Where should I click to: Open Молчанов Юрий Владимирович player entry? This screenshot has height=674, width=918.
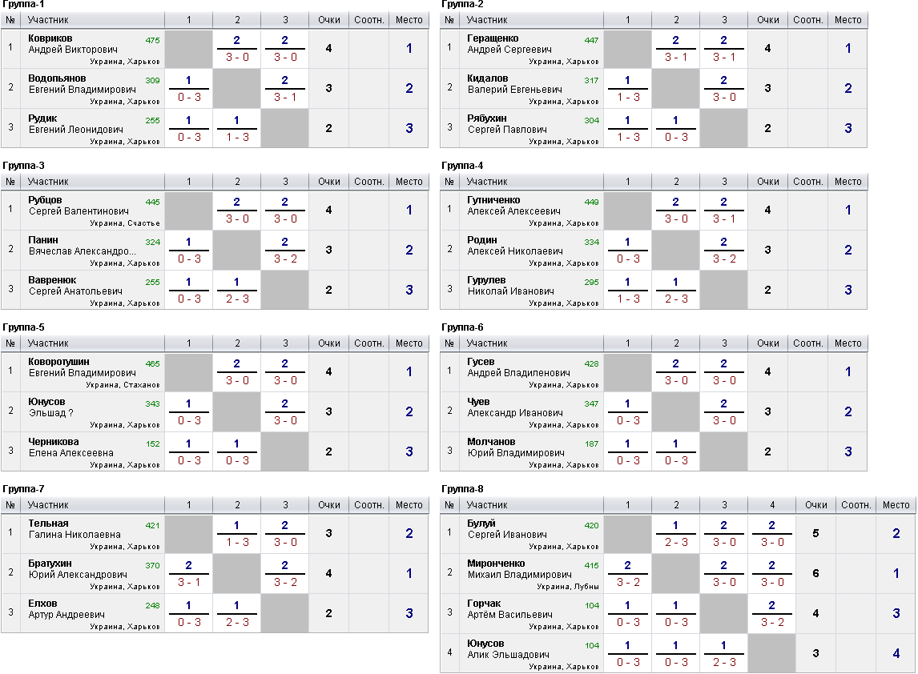pos(516,447)
